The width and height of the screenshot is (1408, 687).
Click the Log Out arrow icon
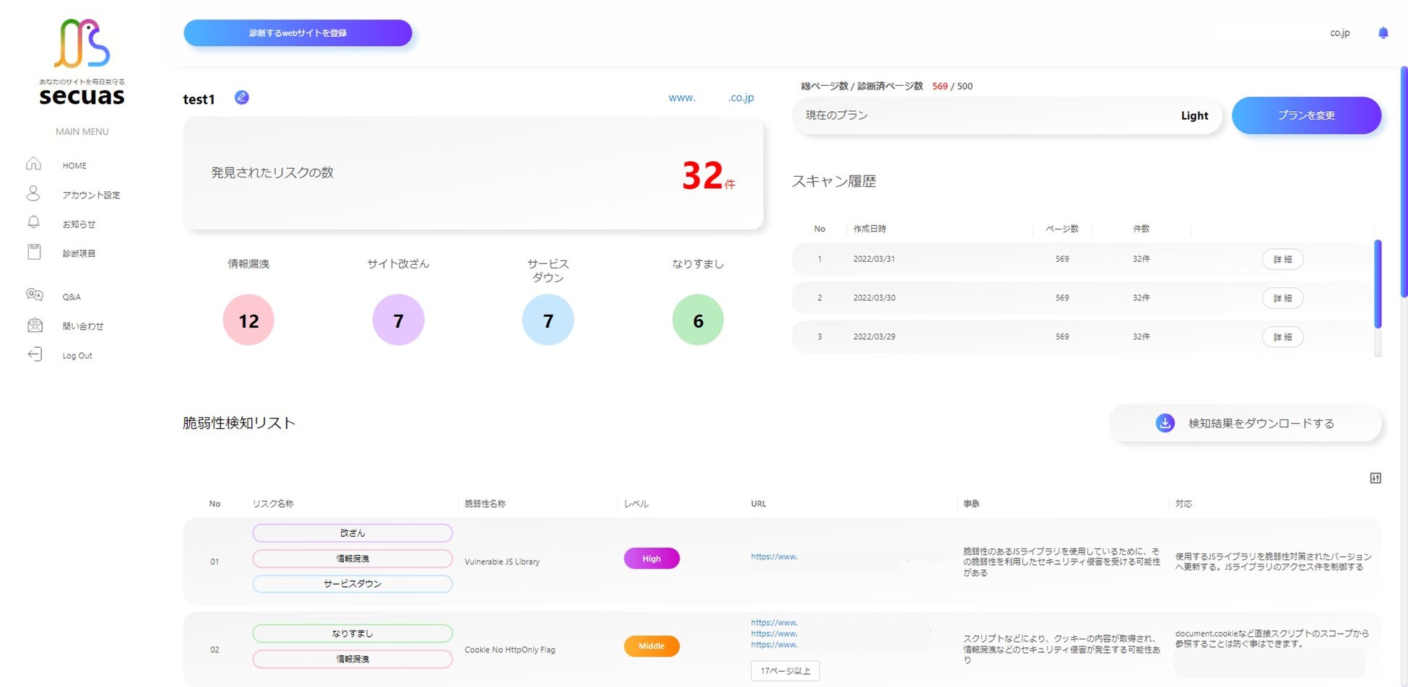pyautogui.click(x=34, y=354)
